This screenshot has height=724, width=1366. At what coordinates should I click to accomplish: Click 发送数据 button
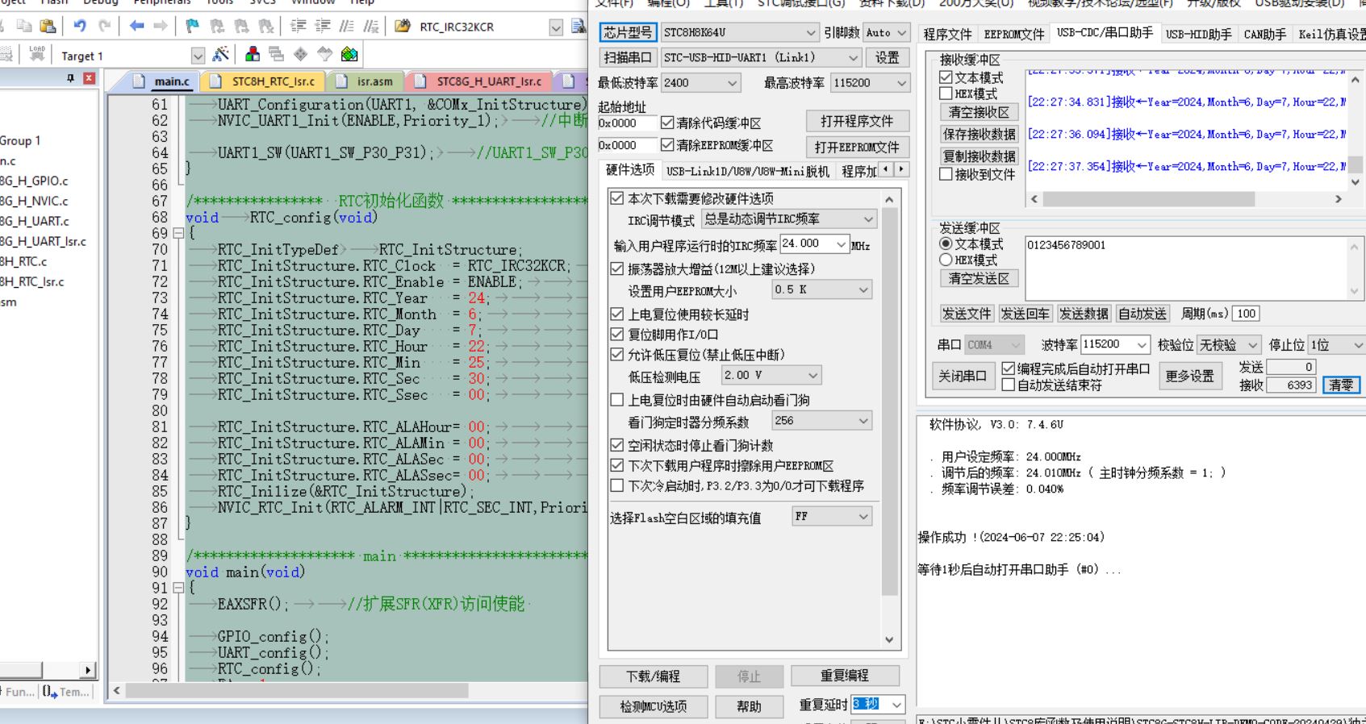point(1084,314)
